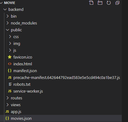The width and height of the screenshot is (128, 122).
Task: Click the JS icon beside app.js
Action: (x=7, y=111)
